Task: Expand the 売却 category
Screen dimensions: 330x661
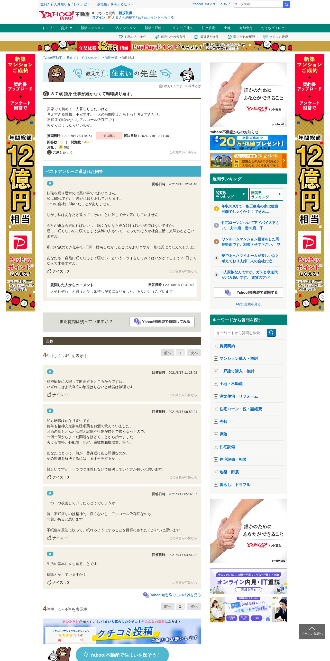Action: 216,422
